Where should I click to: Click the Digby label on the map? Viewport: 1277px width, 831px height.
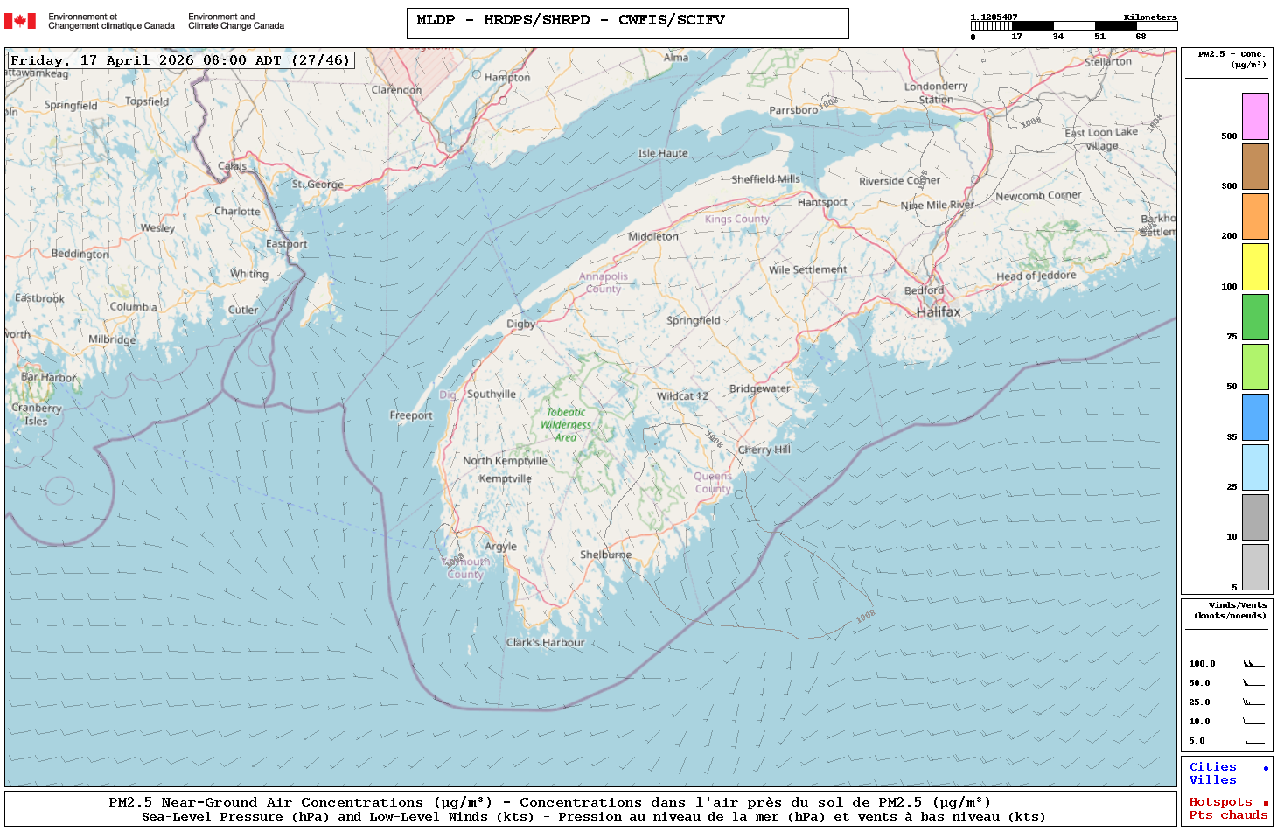click(520, 324)
